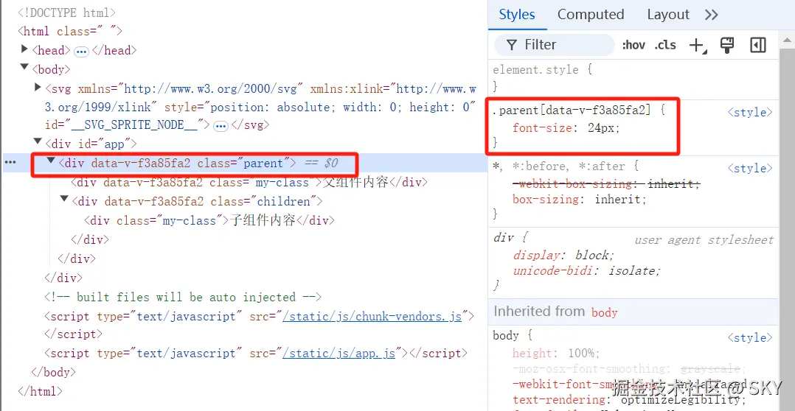The height and width of the screenshot is (411, 795).
Task: Click the body link in Inherited from
Action: [x=605, y=312]
